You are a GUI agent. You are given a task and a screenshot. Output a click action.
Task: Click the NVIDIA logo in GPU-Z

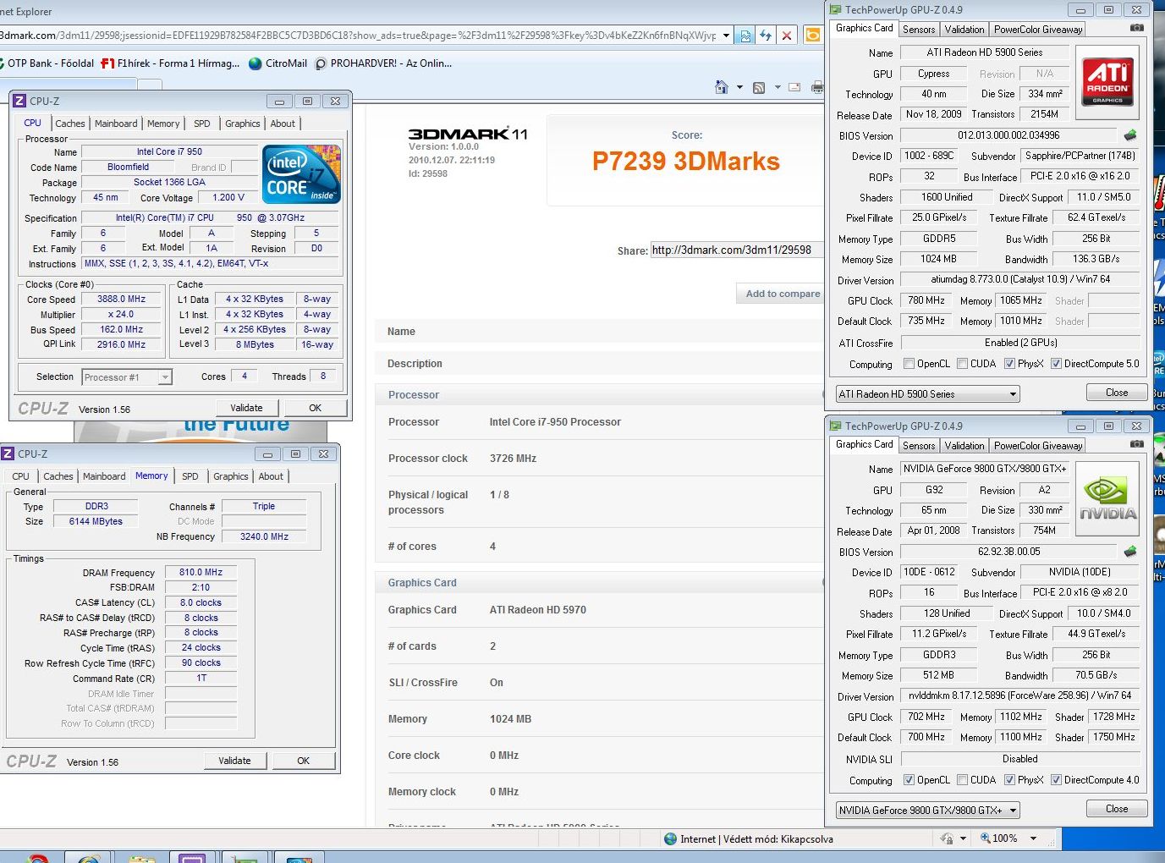(x=1107, y=498)
